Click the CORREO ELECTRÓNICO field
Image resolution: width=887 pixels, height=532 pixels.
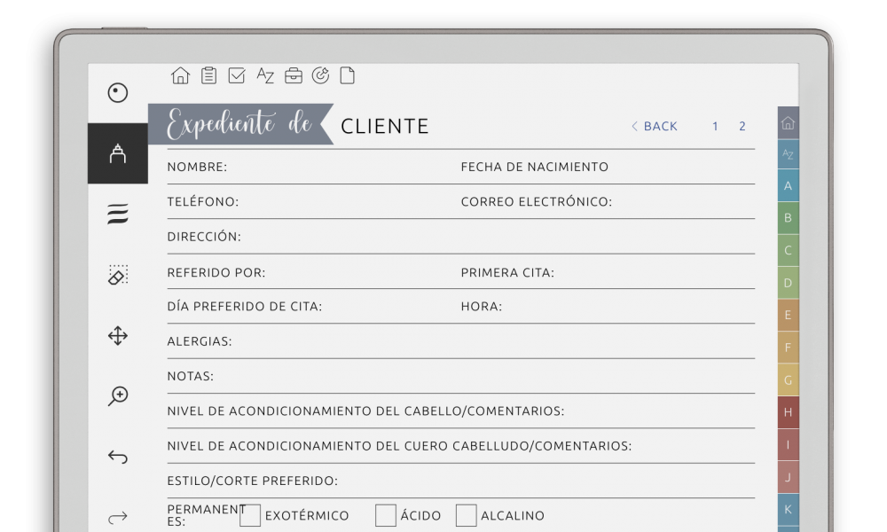click(608, 202)
